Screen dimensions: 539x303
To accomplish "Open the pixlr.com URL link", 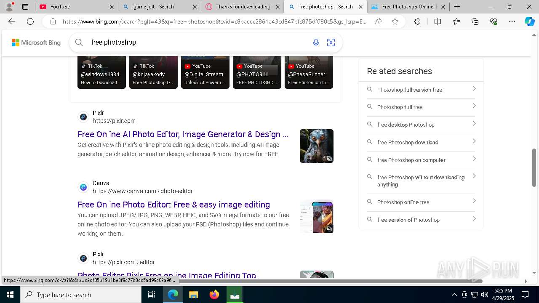I will click(114, 121).
